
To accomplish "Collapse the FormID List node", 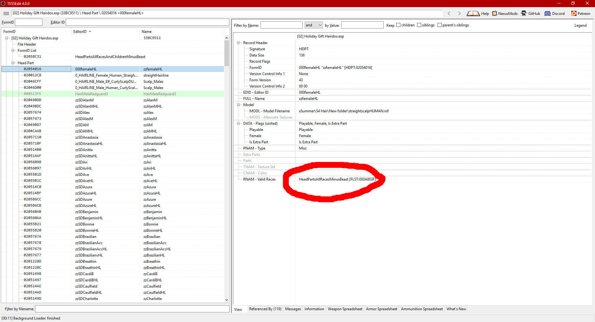I will pos(13,51).
